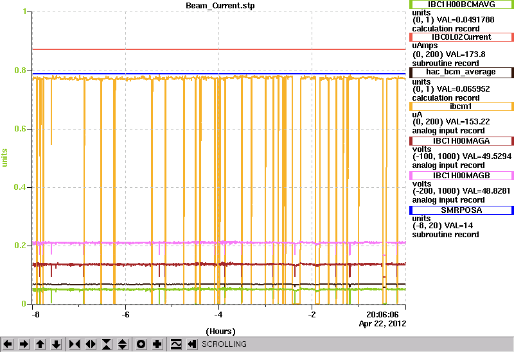This screenshot has width=514, height=352.
Task: Select the pink IBC1H00MAGB legend label
Action: 461,176
